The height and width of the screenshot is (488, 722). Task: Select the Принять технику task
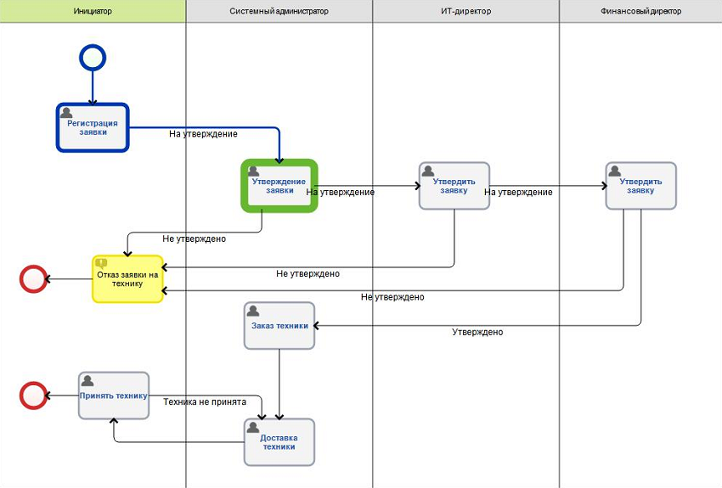pos(114,395)
